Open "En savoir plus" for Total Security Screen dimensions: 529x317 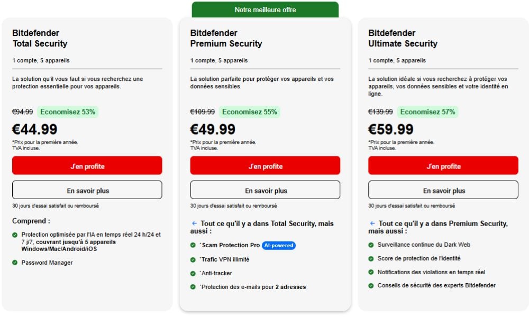tap(87, 190)
